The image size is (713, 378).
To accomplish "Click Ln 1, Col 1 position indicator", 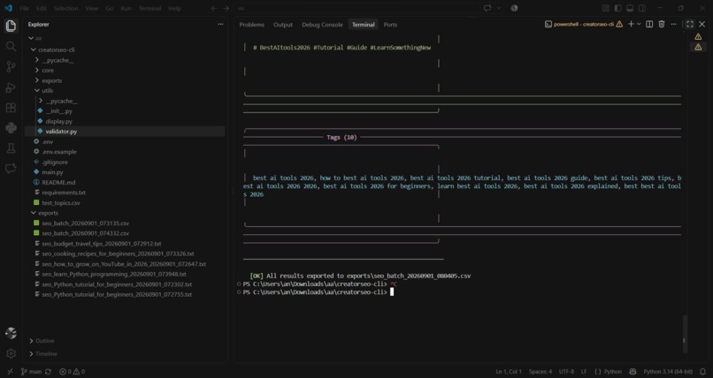I will 509,372.
